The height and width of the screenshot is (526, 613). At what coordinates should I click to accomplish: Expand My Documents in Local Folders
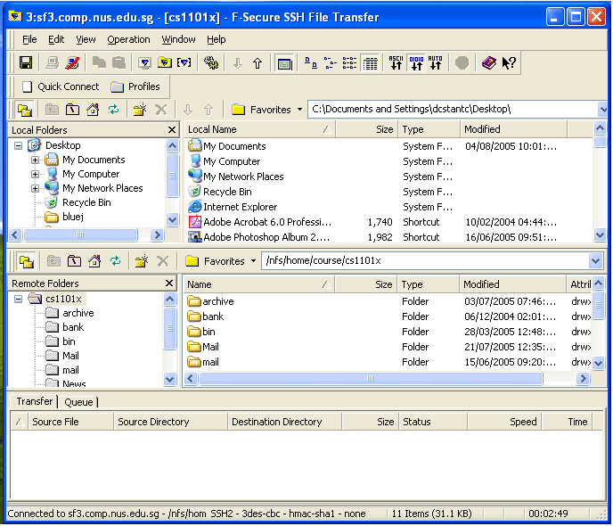[x=35, y=160]
